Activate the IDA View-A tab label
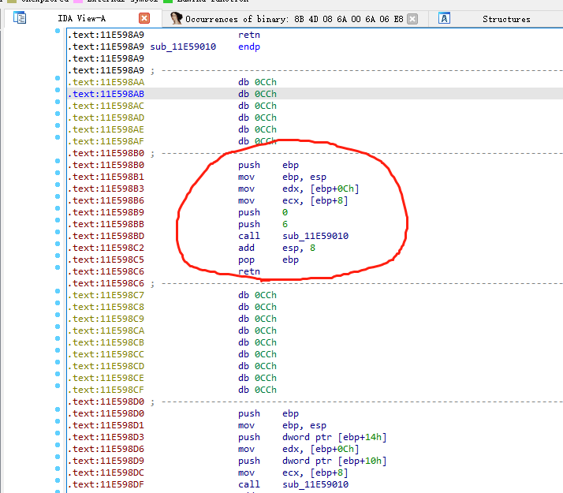The image size is (563, 493). (x=82, y=19)
